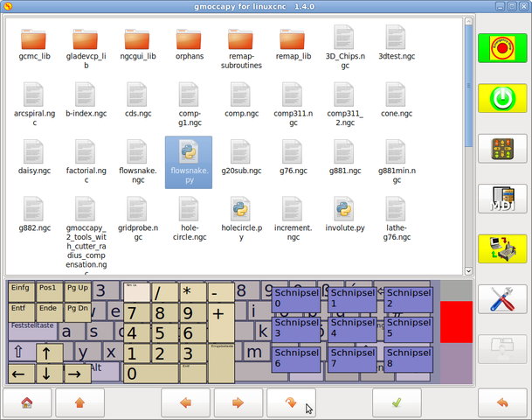Switch to manual jog mode icon
Viewport: 532px width, 420px height.
[502, 149]
